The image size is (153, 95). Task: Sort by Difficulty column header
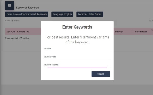pos(119,32)
